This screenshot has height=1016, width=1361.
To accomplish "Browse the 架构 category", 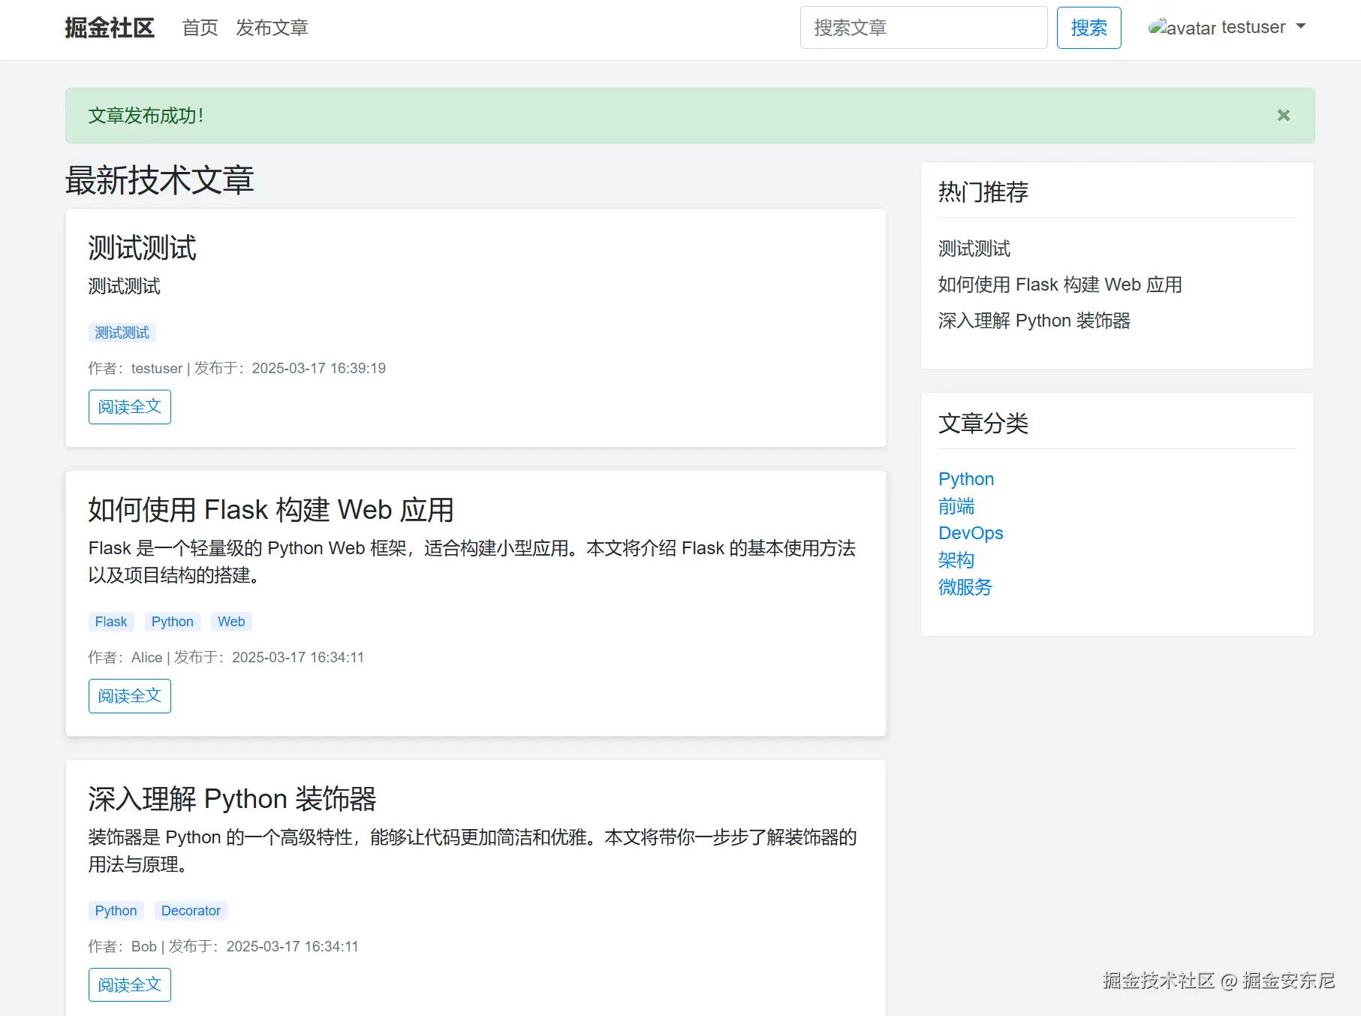I will tap(956, 560).
